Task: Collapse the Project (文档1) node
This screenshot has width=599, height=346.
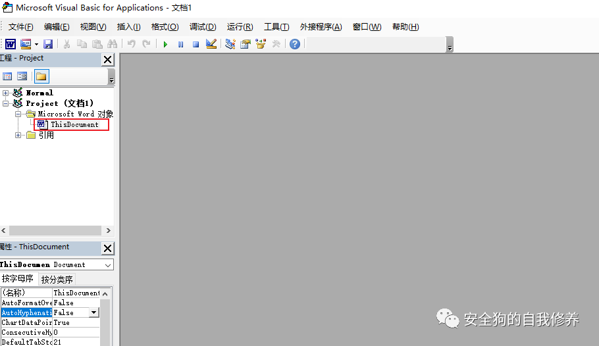Action: 5,103
